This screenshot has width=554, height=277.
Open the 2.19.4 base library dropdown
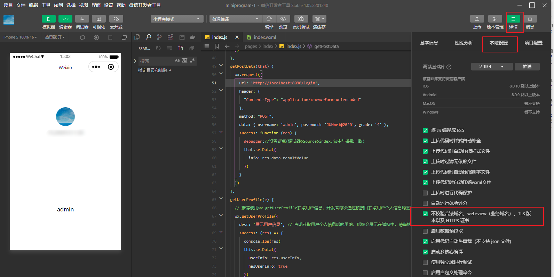491,67
